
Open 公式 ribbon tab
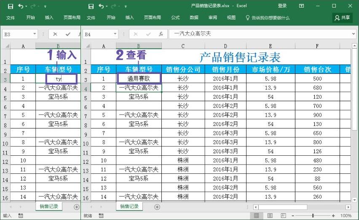tap(175, 18)
